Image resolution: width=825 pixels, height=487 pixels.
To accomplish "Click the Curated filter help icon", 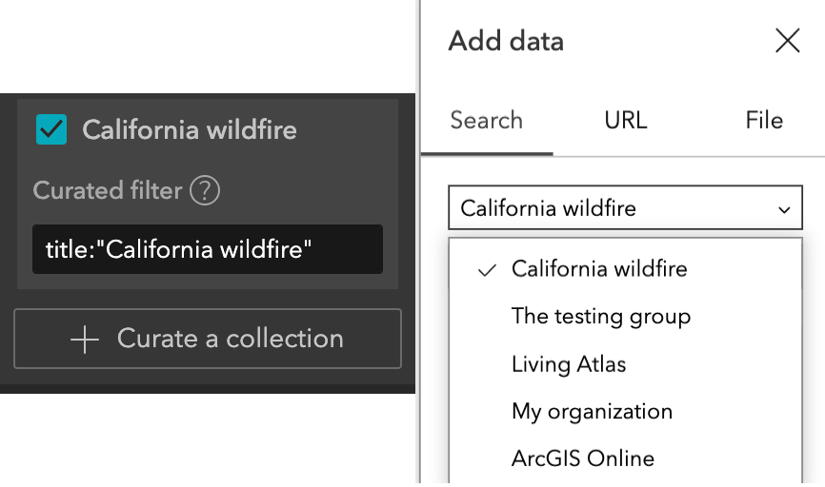I will click(x=204, y=191).
